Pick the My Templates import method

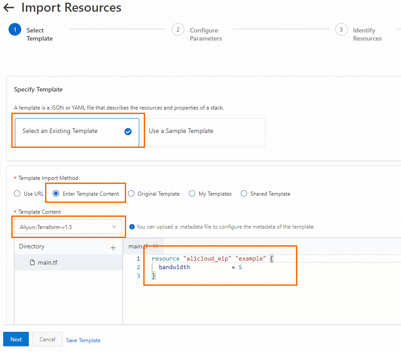[x=192, y=194]
